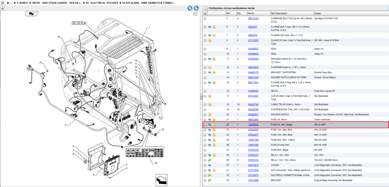Click green arrow for MULTIPOLE CONNECTOR ref 32
The width and height of the screenshot is (389, 187).
pos(209,175)
